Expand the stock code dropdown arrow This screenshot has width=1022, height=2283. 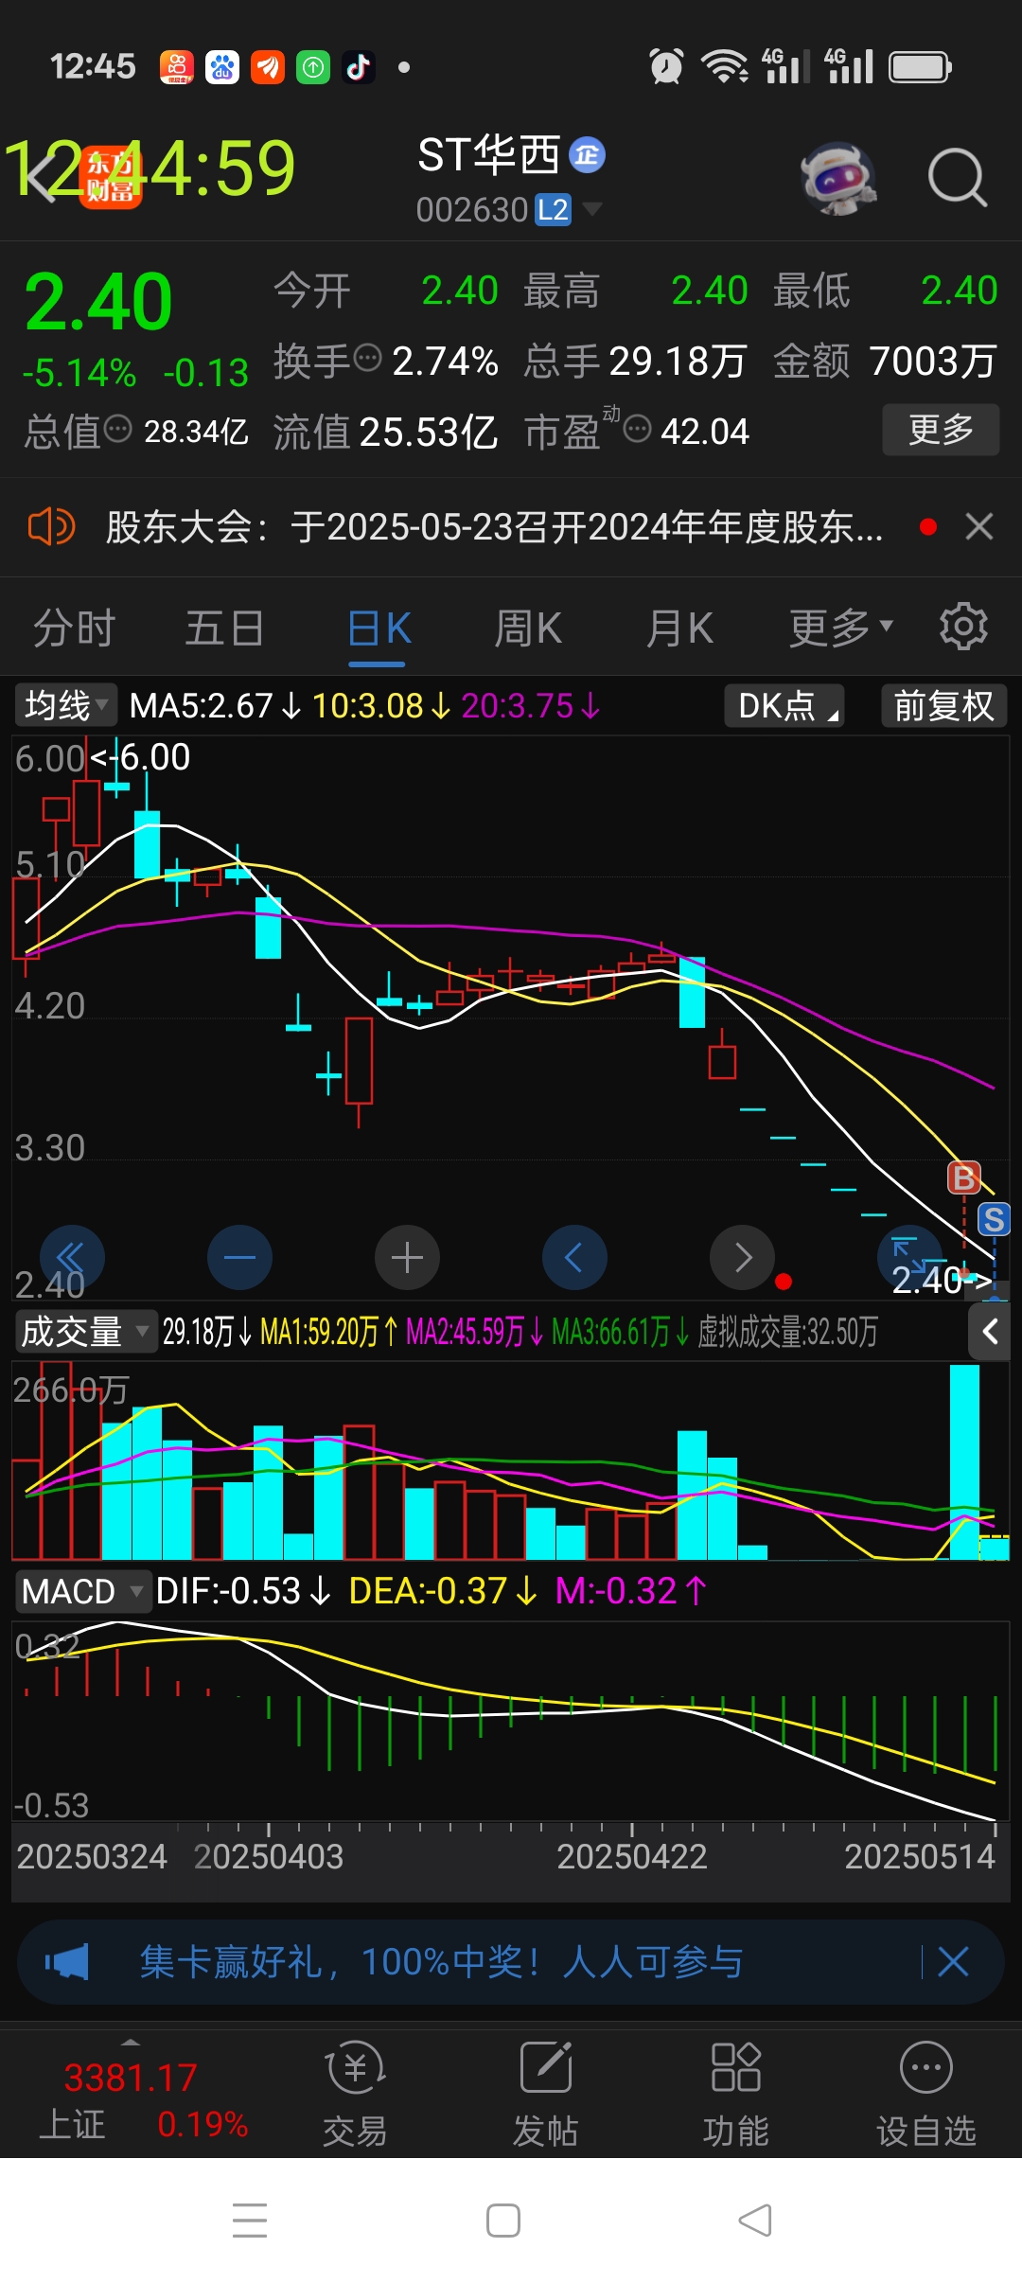(592, 208)
